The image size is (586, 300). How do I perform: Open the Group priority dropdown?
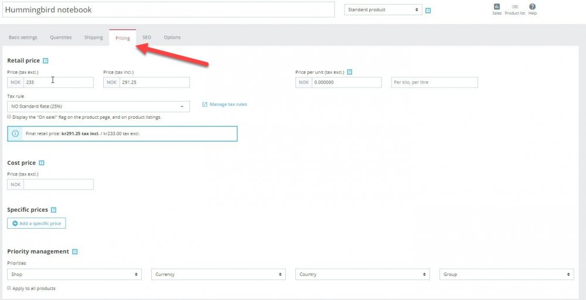pos(507,274)
